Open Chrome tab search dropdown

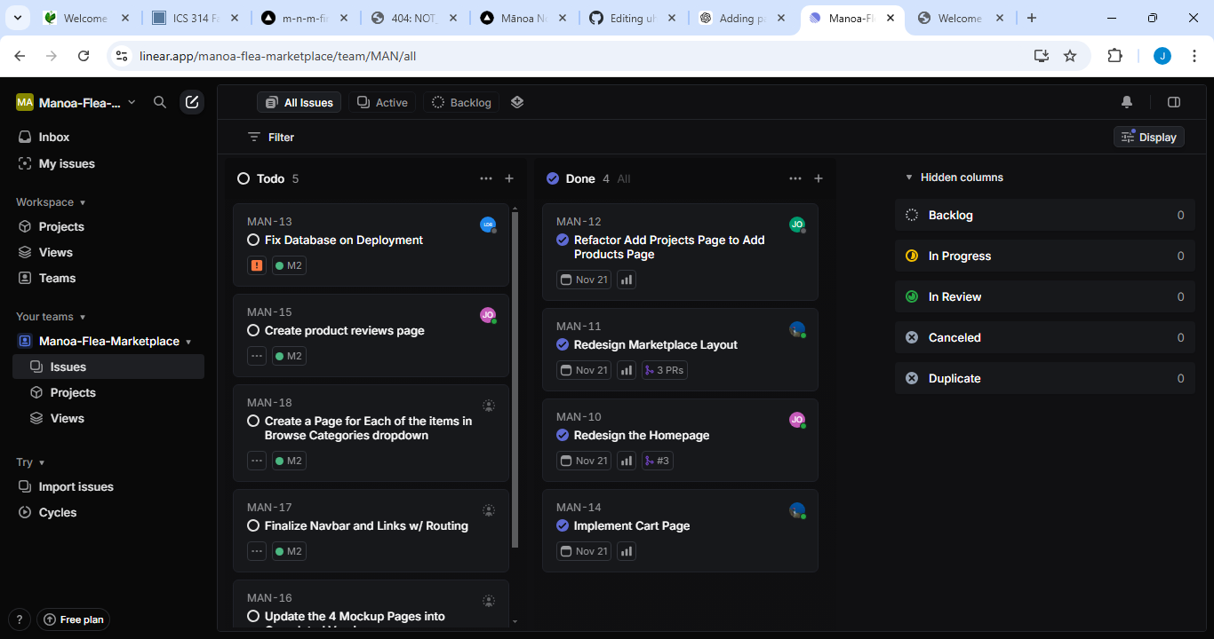pyautogui.click(x=17, y=18)
